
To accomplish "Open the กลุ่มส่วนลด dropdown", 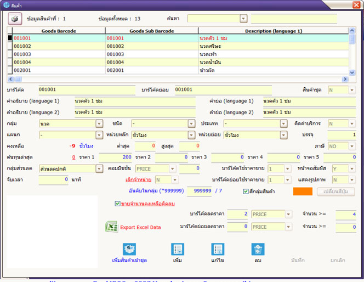I will 99,168.
